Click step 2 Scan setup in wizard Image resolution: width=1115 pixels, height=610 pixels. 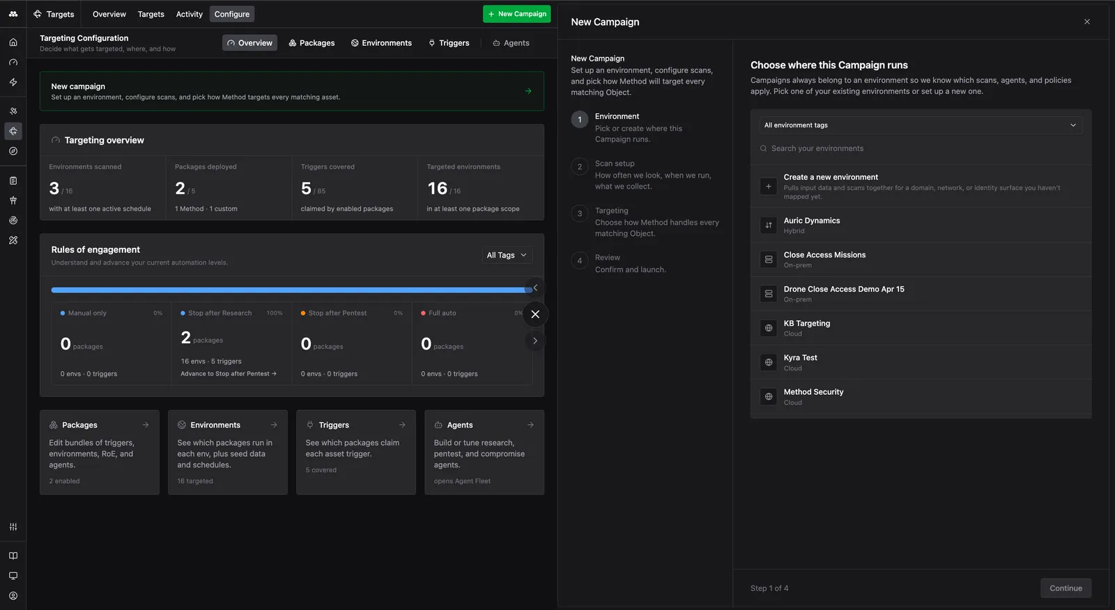(645, 175)
